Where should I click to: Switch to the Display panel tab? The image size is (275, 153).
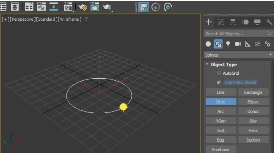(x=257, y=22)
